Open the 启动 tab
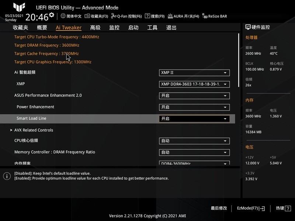 point(133,28)
